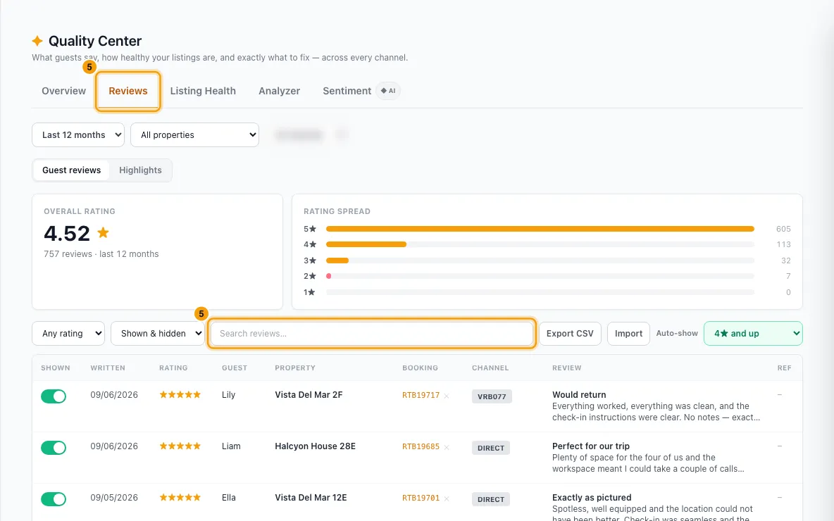Click the five-star rating in Liam's row
Viewport: 834px width, 521px height.
[x=180, y=446]
